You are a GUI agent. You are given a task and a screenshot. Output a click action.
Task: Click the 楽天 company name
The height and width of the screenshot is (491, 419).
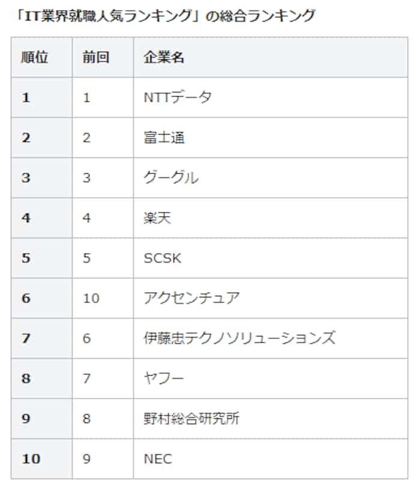pyautogui.click(x=157, y=218)
